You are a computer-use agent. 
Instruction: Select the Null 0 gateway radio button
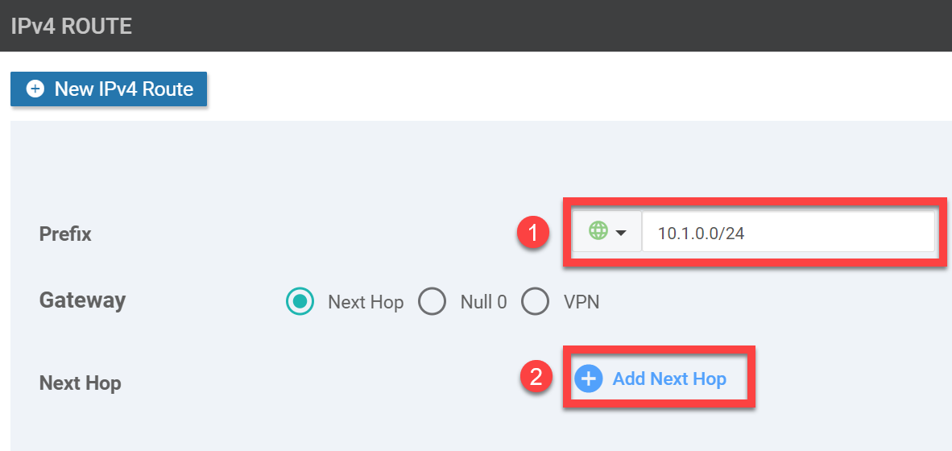[x=433, y=302]
